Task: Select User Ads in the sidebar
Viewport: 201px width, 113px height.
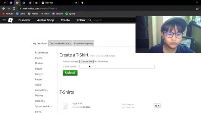Action: point(40,101)
